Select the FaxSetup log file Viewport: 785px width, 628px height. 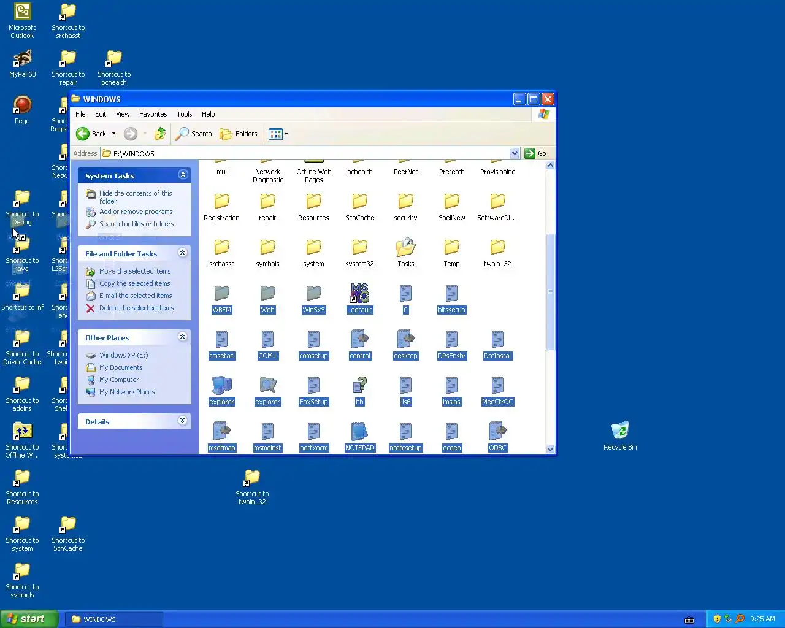pos(313,391)
